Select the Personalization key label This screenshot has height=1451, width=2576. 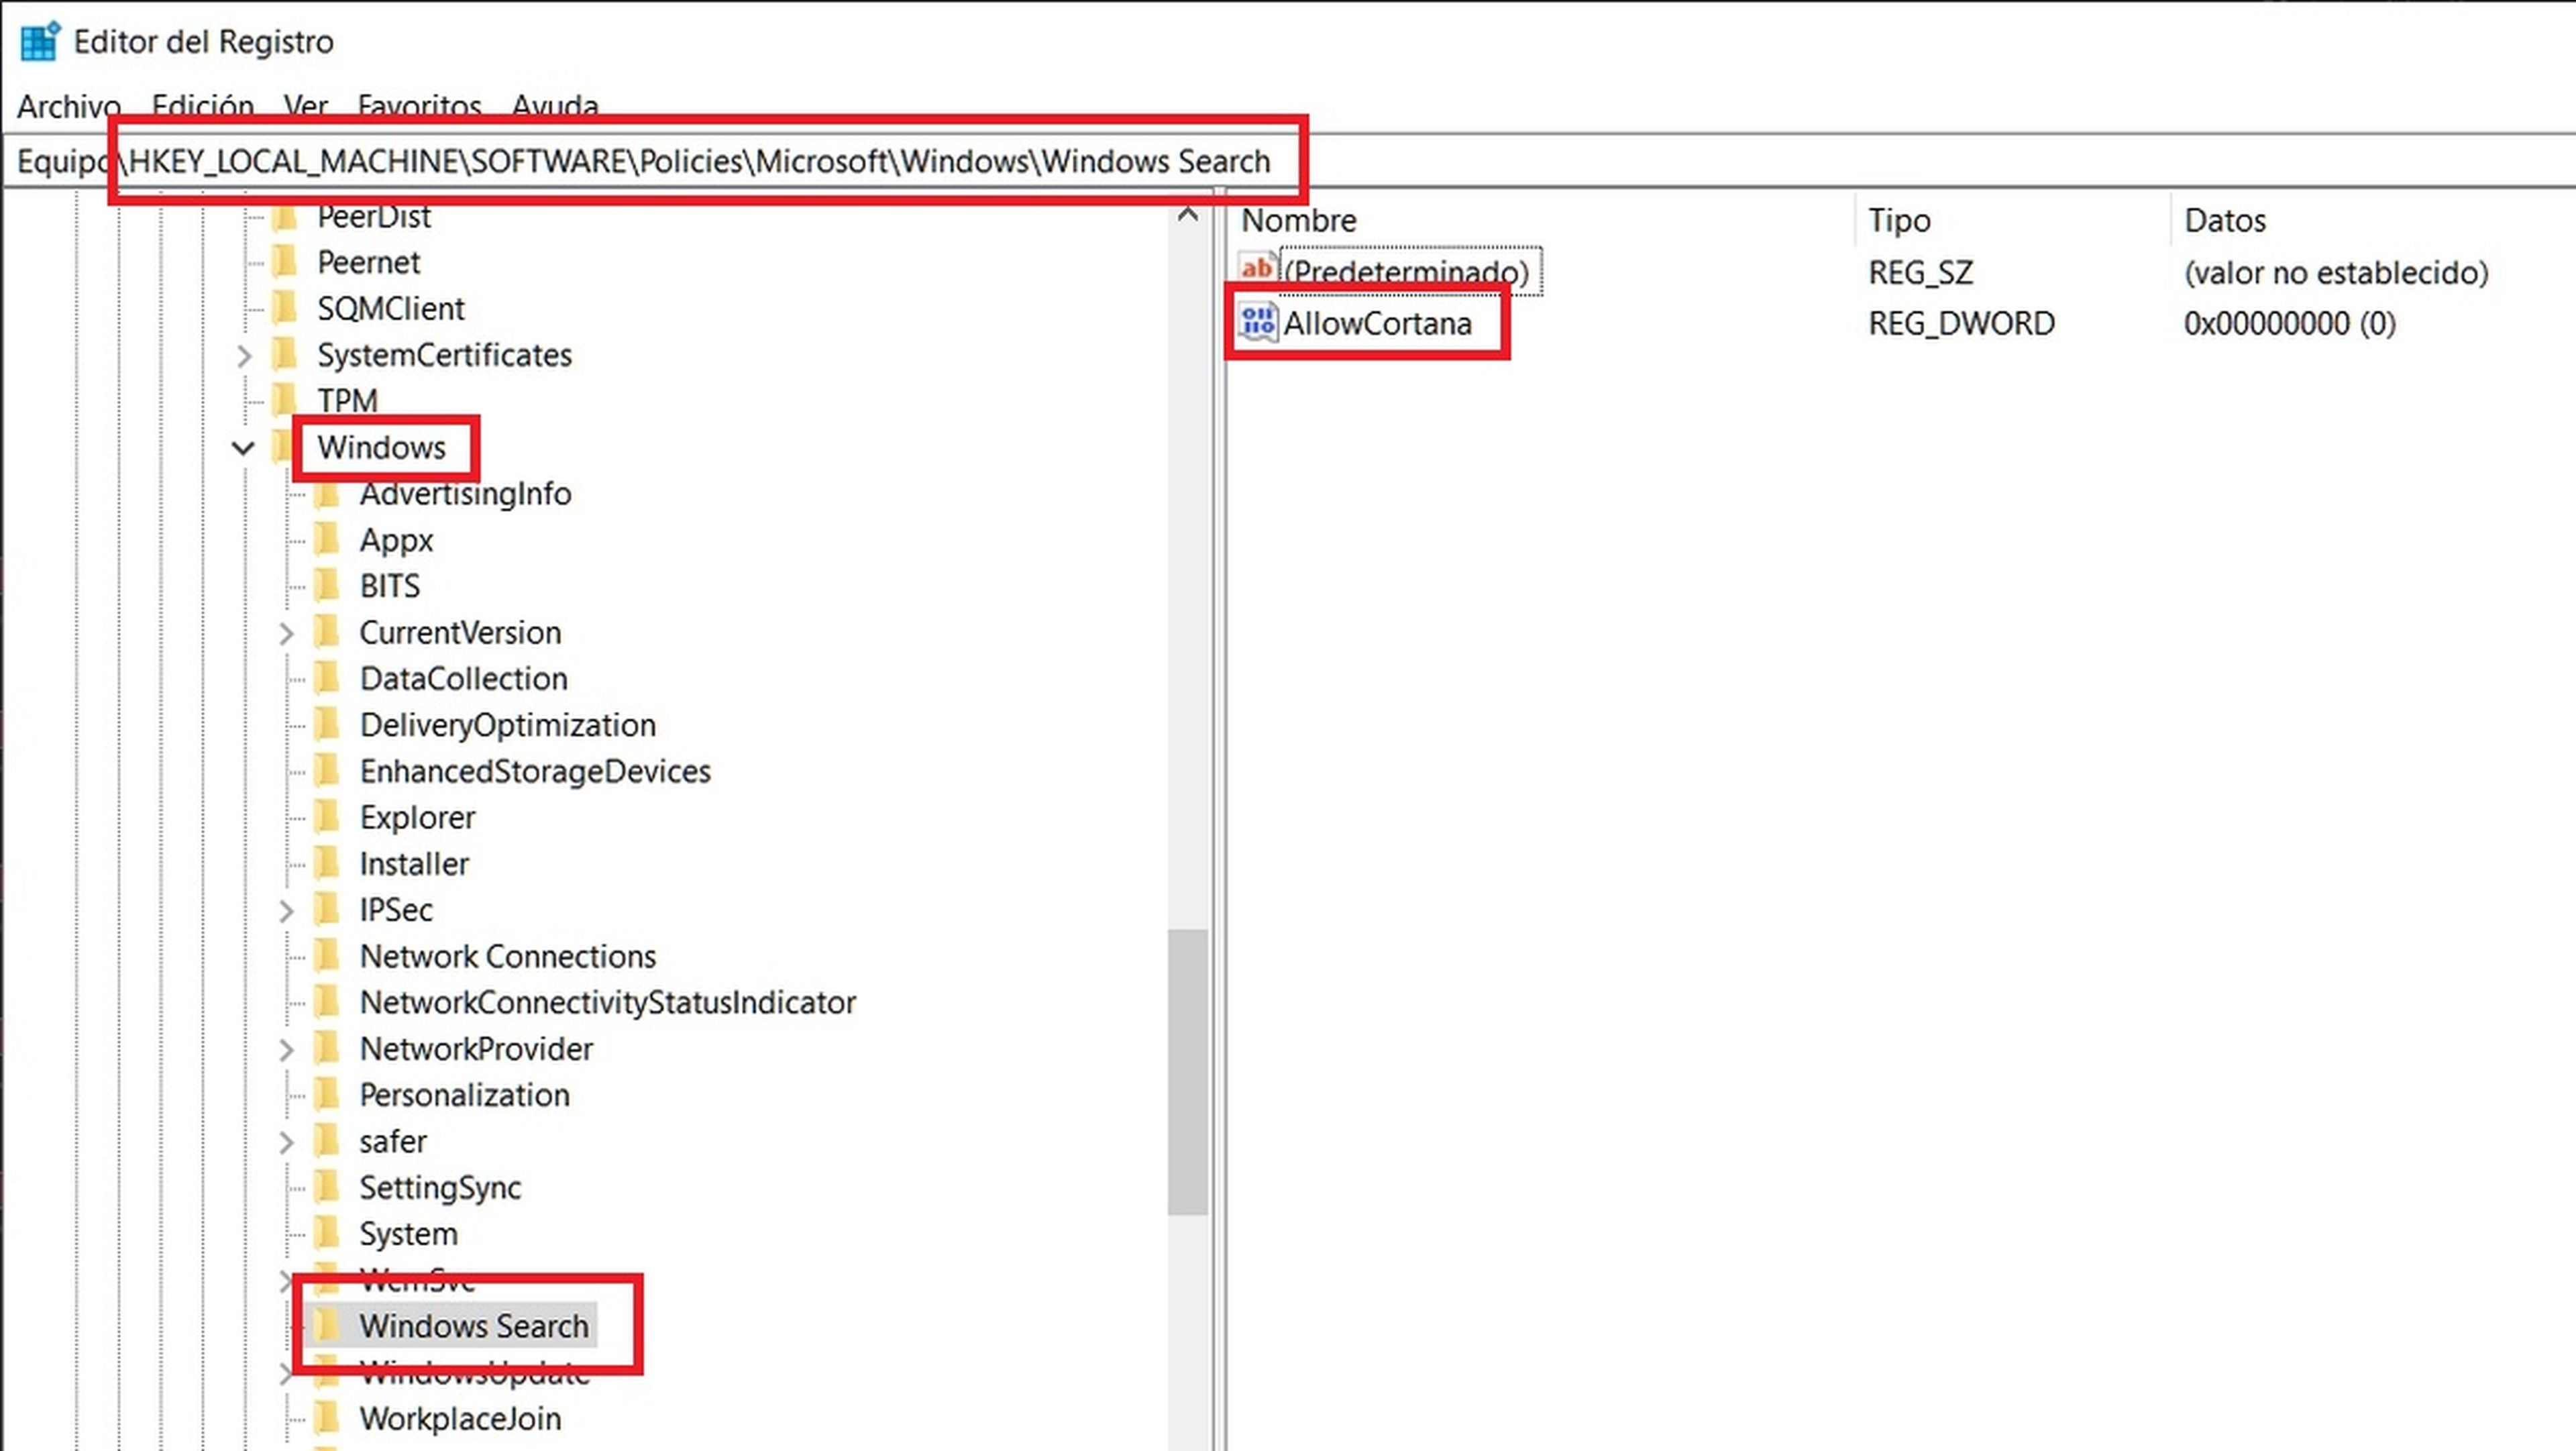[x=464, y=1096]
